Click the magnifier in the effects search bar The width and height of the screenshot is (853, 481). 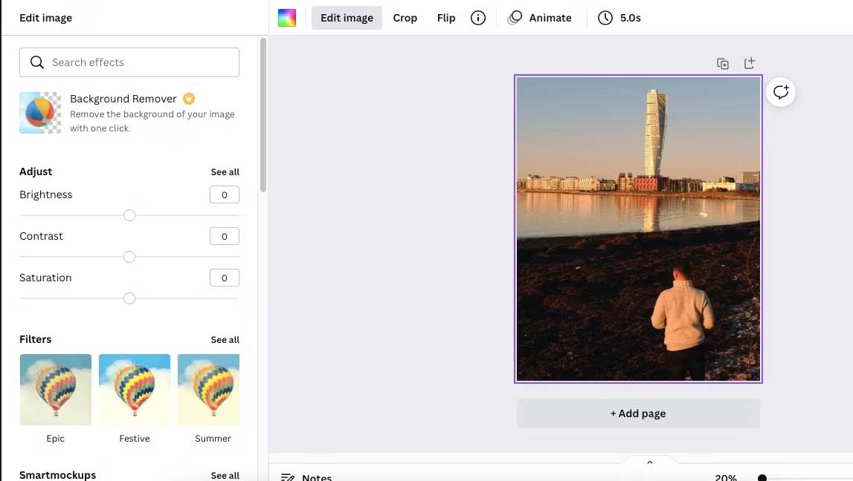pos(36,62)
